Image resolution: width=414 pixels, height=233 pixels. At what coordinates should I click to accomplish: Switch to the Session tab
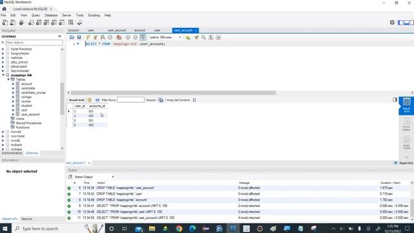click(x=27, y=219)
